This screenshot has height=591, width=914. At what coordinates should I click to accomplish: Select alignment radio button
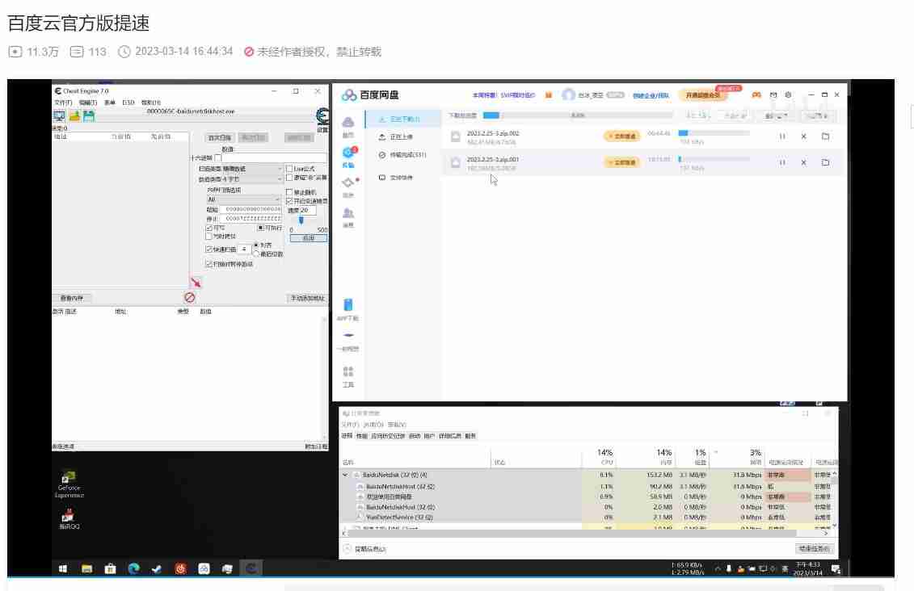coord(256,245)
